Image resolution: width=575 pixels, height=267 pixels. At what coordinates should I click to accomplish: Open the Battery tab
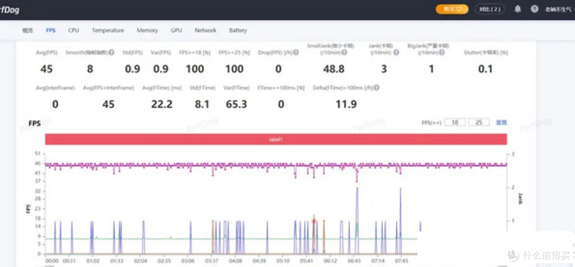pyautogui.click(x=238, y=30)
